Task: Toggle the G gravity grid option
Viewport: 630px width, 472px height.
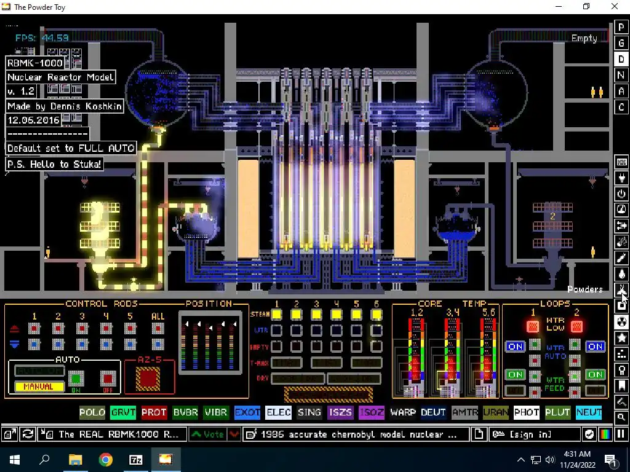Action: coord(621,44)
